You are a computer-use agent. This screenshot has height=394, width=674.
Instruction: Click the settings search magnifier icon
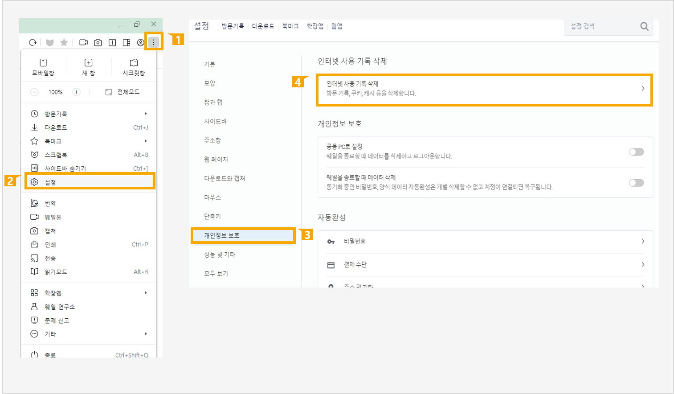coord(644,26)
